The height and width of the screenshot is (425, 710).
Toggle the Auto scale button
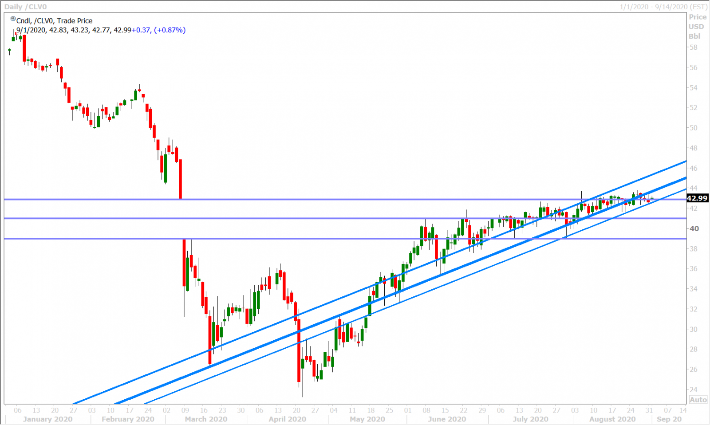click(698, 400)
